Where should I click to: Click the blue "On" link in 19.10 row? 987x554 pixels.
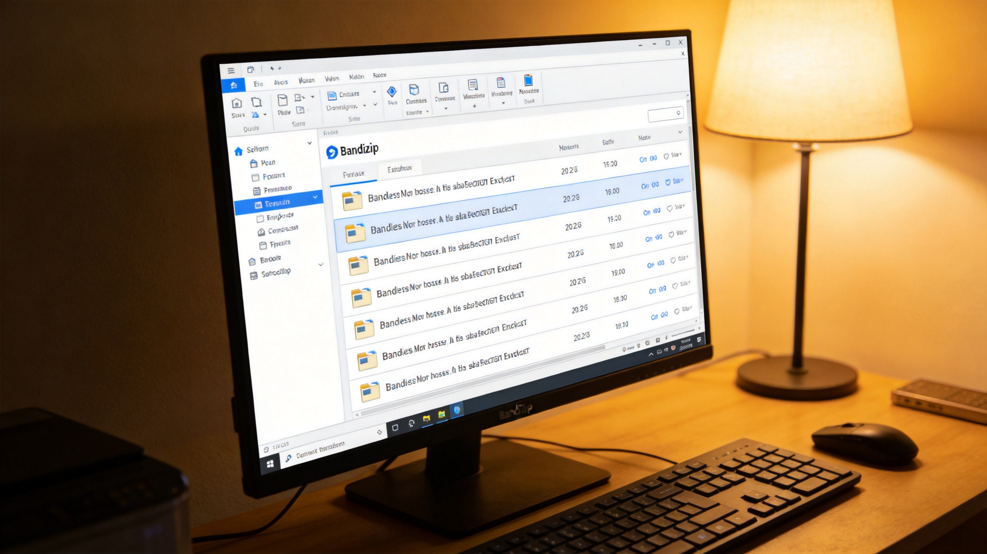click(654, 317)
